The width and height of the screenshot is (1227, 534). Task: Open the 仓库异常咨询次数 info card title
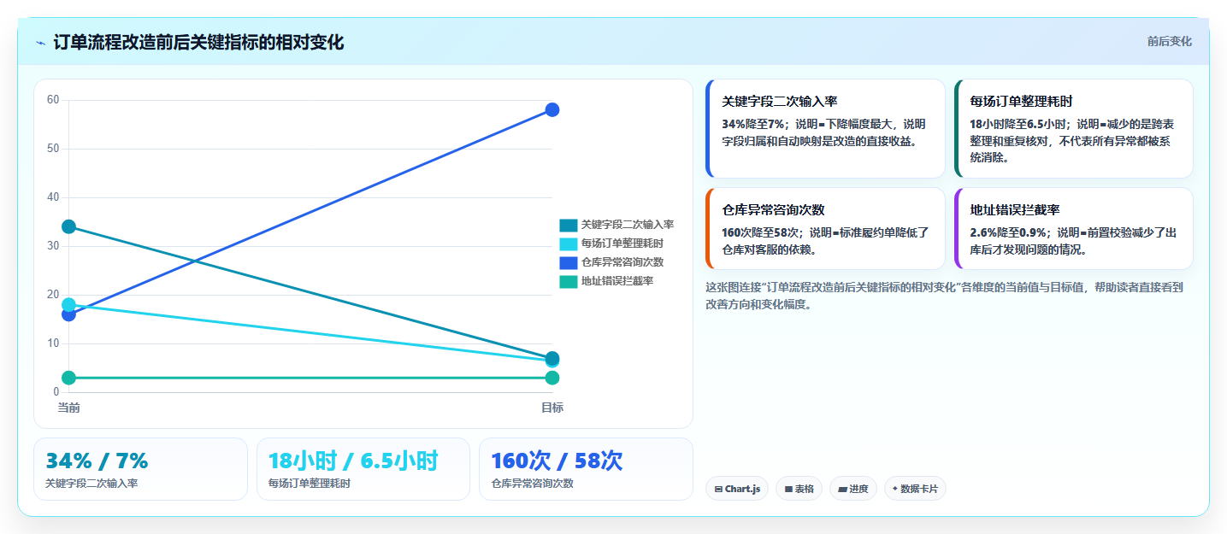pyautogui.click(x=773, y=210)
